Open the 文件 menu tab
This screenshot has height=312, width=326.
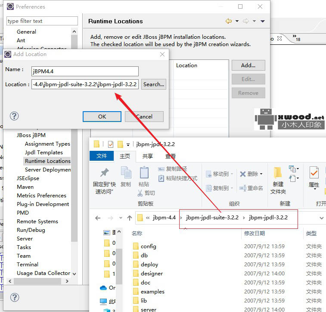tap(102, 156)
